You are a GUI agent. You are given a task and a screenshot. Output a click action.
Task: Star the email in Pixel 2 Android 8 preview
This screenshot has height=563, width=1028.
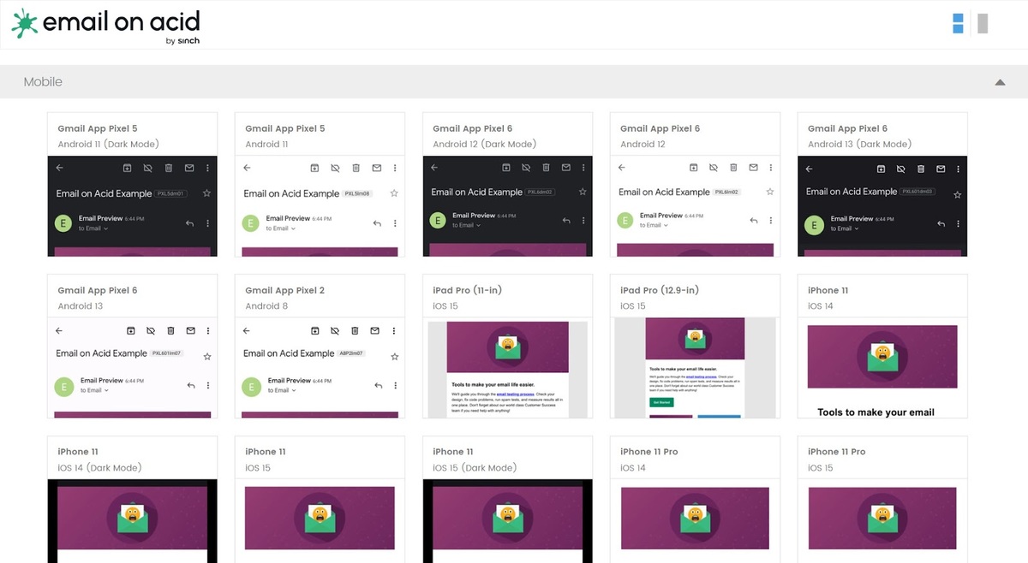click(x=394, y=356)
